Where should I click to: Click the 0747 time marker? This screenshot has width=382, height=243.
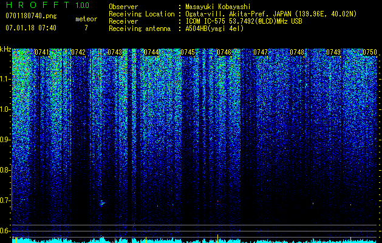click(x=261, y=52)
